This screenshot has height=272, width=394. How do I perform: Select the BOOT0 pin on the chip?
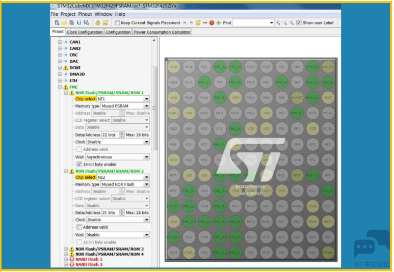297,97
